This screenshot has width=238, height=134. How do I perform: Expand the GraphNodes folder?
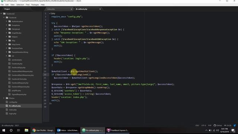[7, 33]
